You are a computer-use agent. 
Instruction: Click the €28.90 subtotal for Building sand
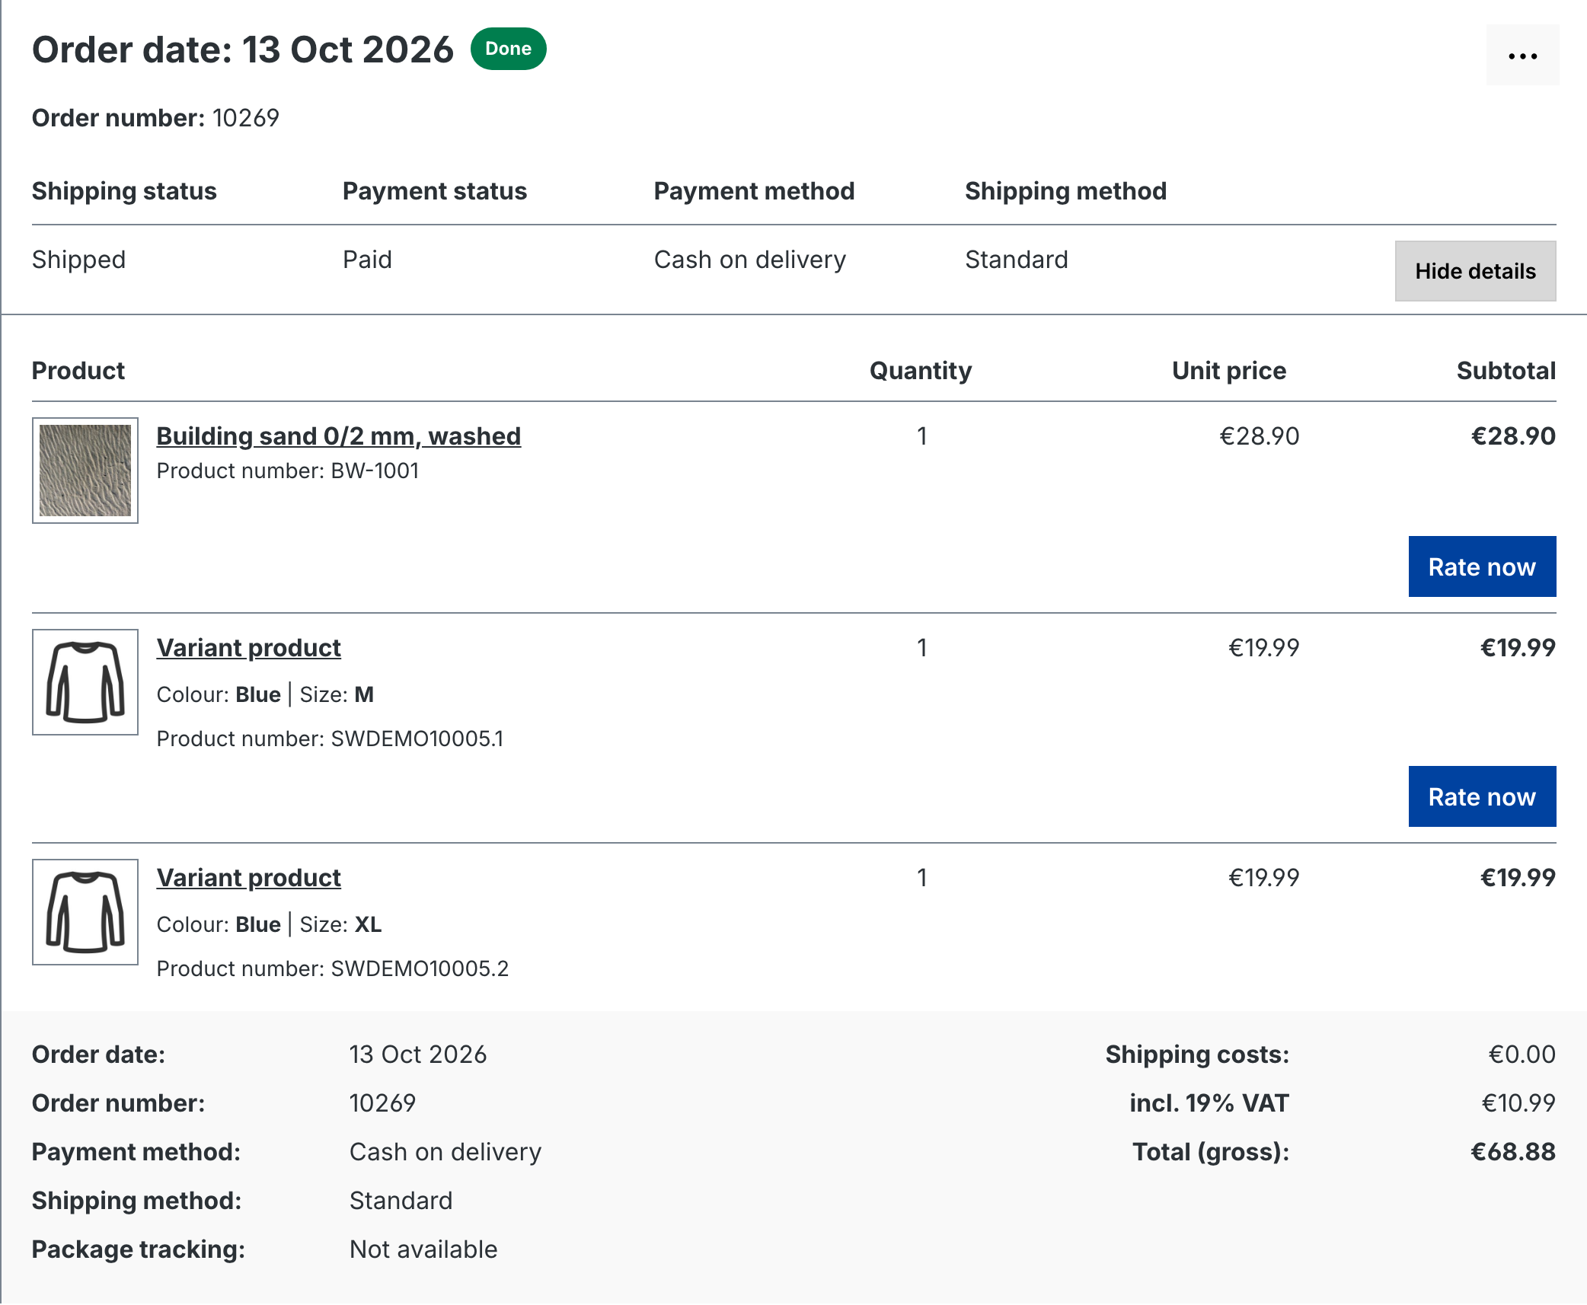(x=1513, y=436)
